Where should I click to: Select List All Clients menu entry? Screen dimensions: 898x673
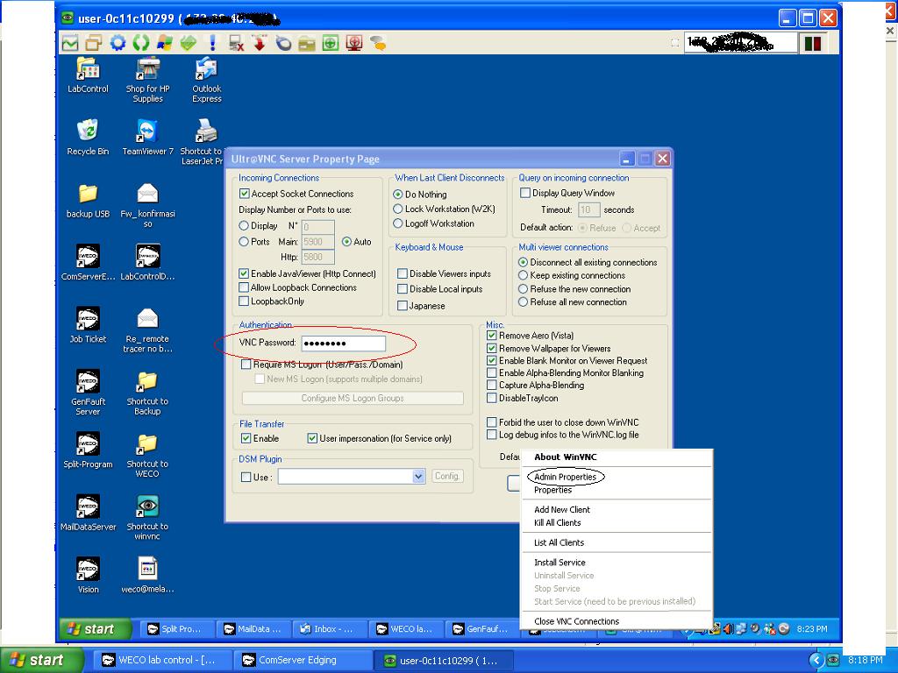point(559,542)
